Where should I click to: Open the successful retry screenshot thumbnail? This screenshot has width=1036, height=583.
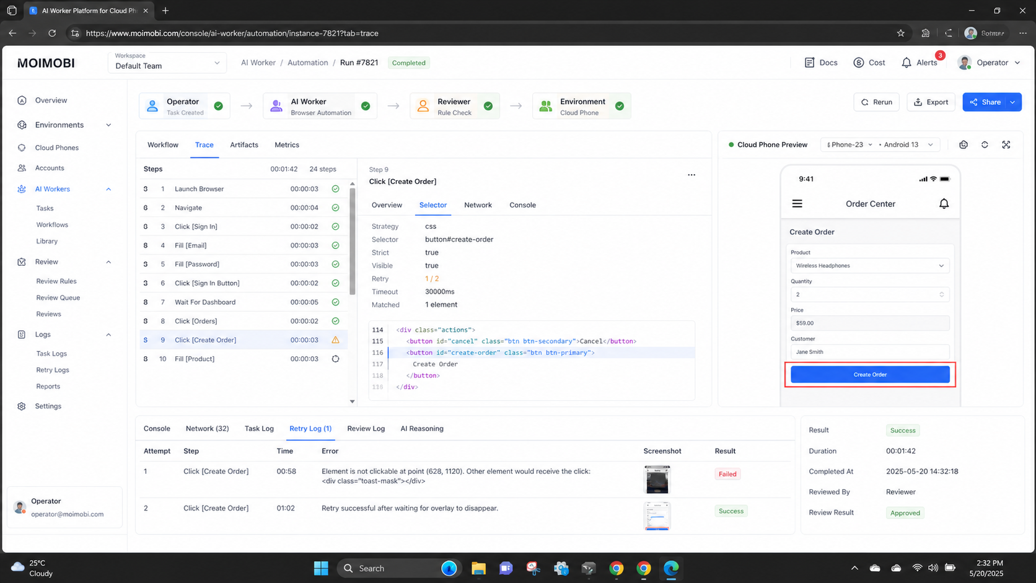point(657,516)
